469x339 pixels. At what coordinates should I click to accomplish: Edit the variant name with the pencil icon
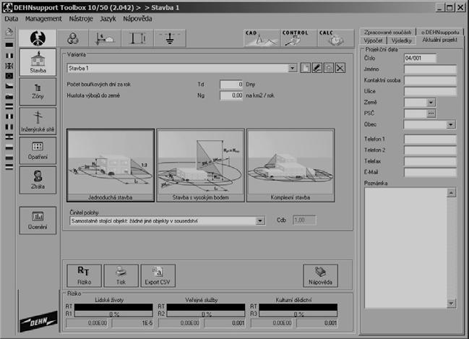click(317, 68)
